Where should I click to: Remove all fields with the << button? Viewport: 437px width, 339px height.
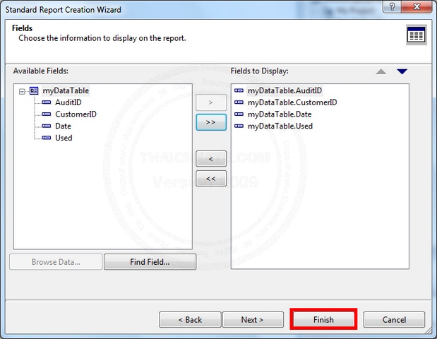tap(211, 179)
